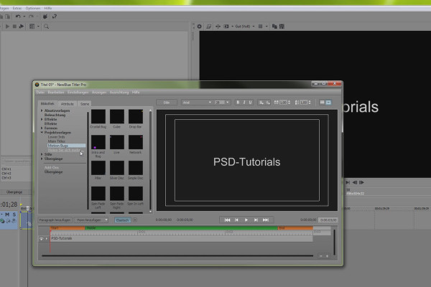The width and height of the screenshot is (431, 287).
Task: Step to previous frame in Titler Pro
Action: pyautogui.click(x=236, y=220)
